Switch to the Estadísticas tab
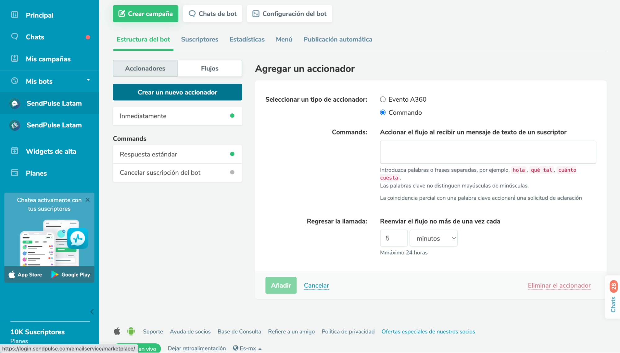 point(247,39)
